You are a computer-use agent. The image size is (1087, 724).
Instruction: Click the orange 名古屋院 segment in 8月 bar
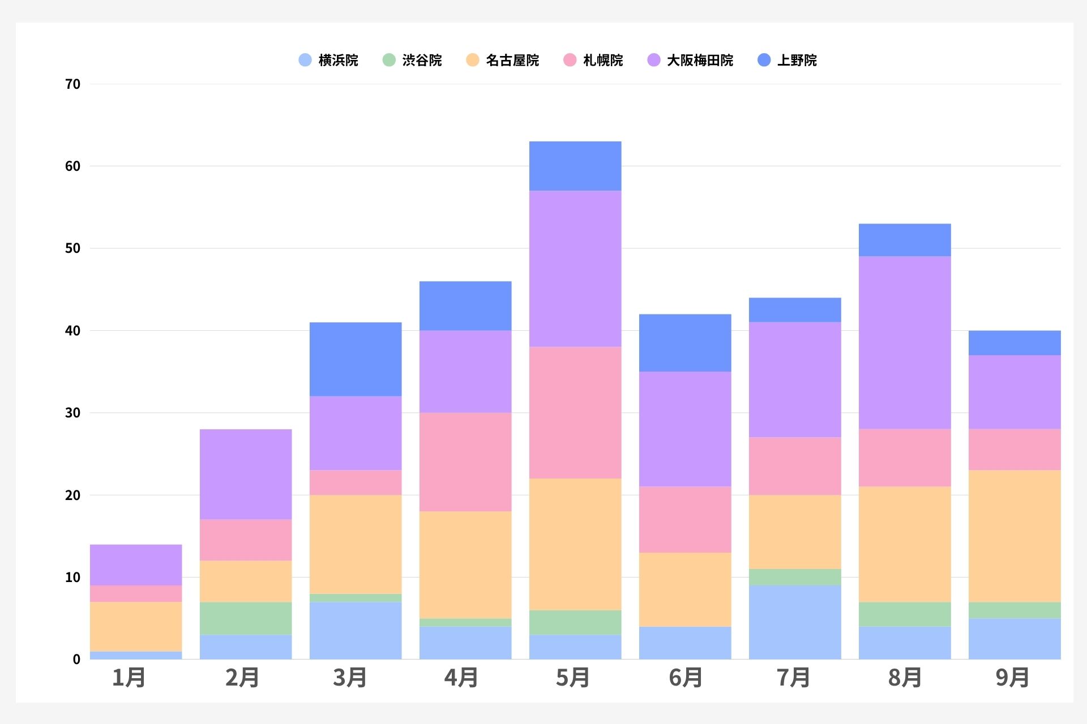pyautogui.click(x=905, y=544)
